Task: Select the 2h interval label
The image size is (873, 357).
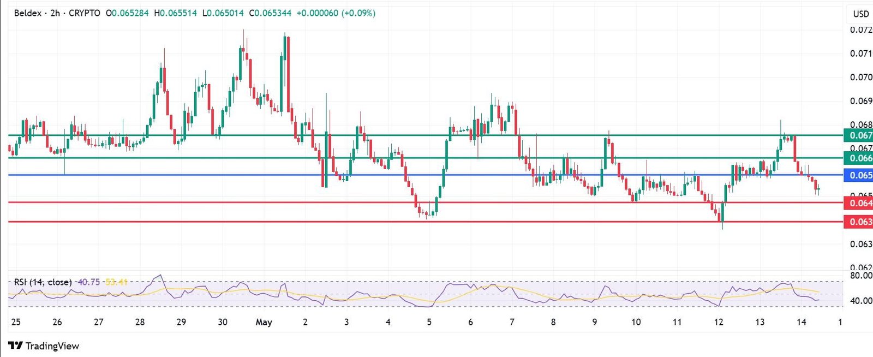Action: click(x=55, y=13)
